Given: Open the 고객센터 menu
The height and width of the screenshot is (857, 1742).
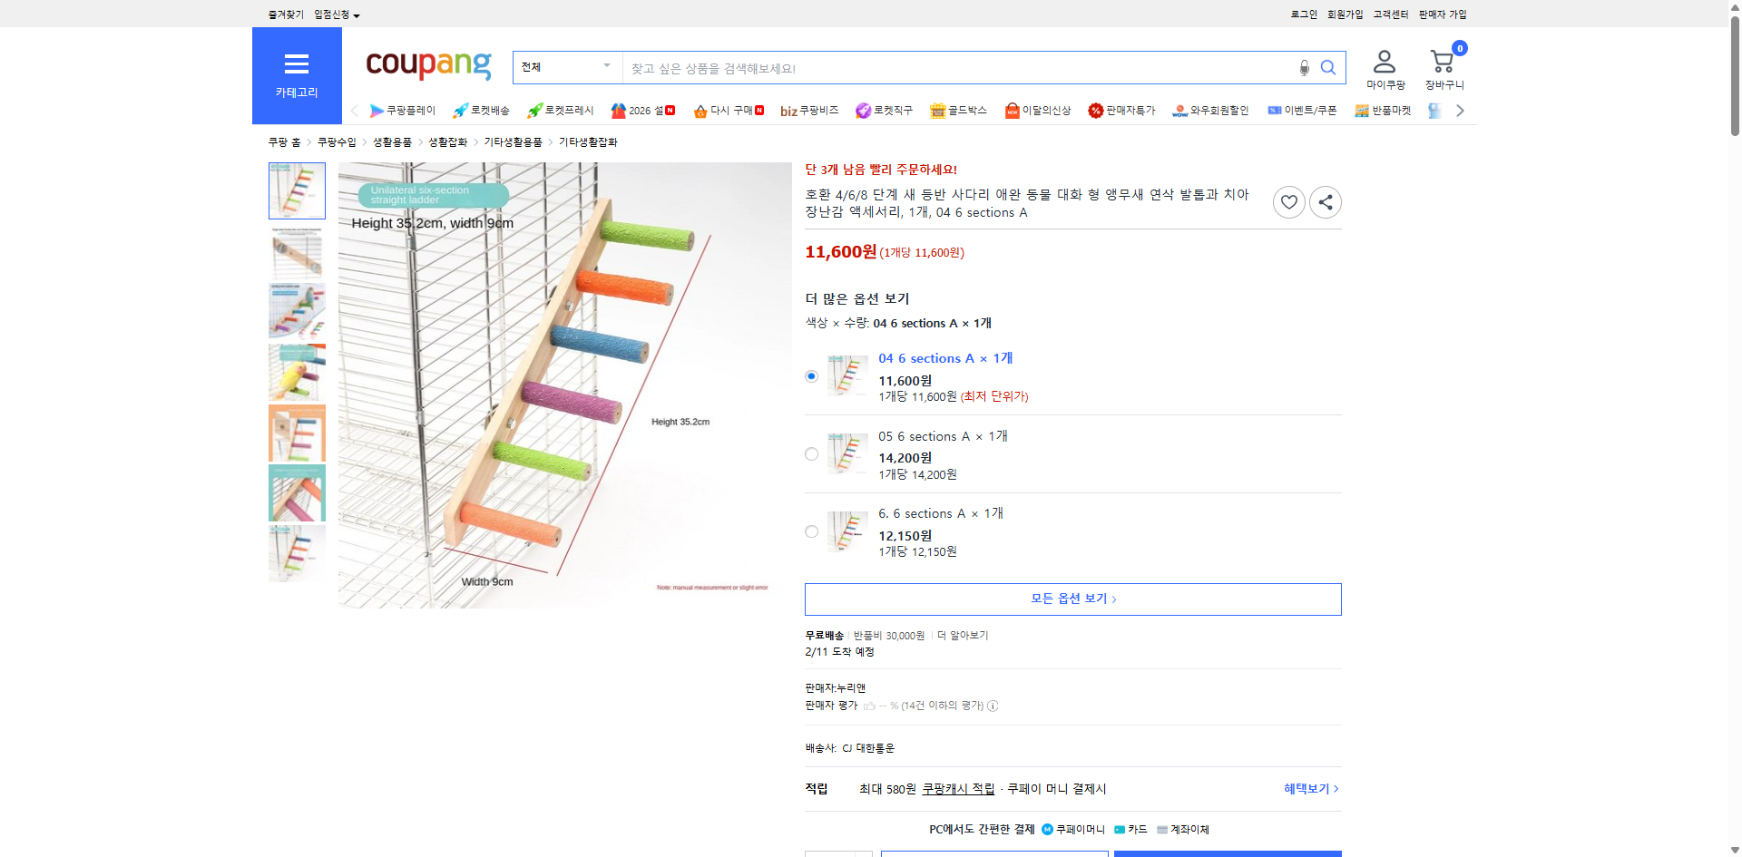Looking at the screenshot, I should (1389, 14).
